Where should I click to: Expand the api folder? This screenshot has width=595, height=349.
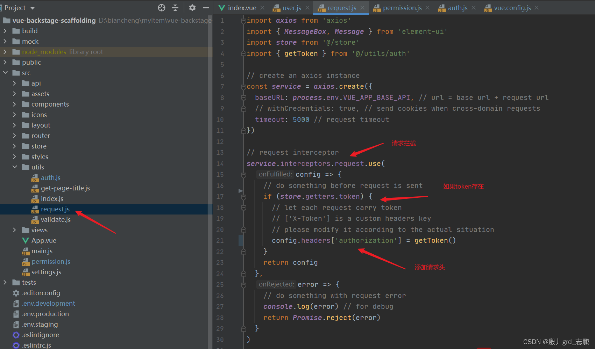tap(14, 83)
